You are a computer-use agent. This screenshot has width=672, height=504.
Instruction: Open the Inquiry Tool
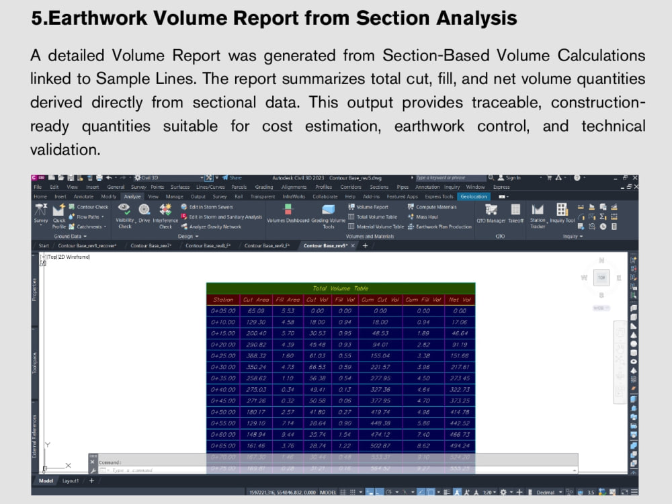pyautogui.click(x=562, y=214)
